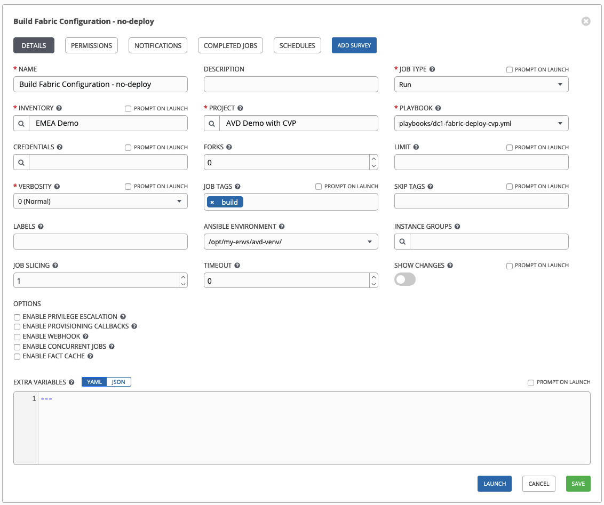604x505 pixels.
Task: Save the job template
Action: (x=578, y=484)
